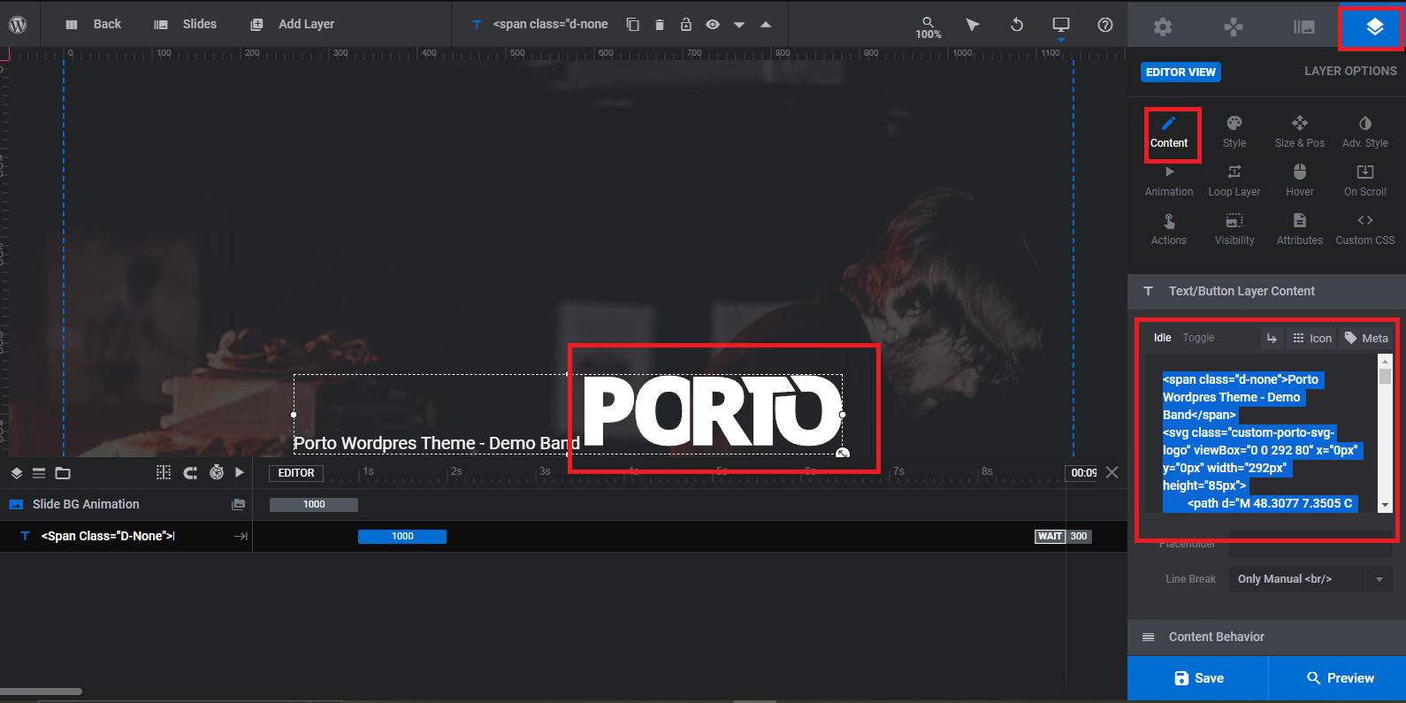Open the Custom CSS section
Screen dimensions: 1406x703
[x=1365, y=230]
